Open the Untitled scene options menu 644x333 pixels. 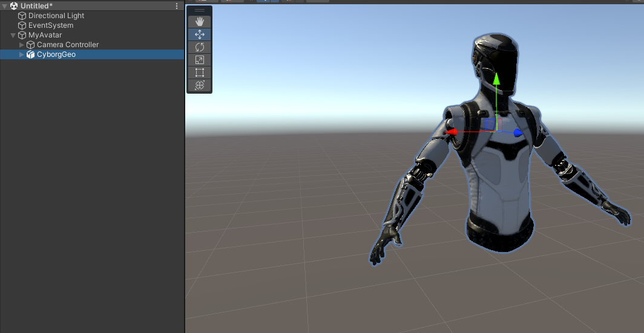[x=177, y=6]
